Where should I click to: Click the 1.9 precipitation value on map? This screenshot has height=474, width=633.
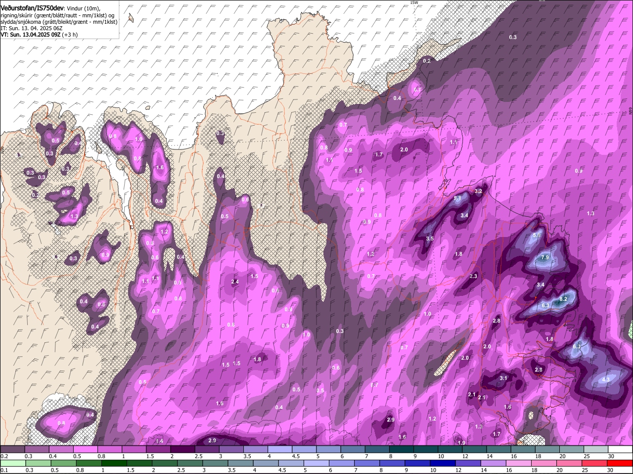[462, 442]
